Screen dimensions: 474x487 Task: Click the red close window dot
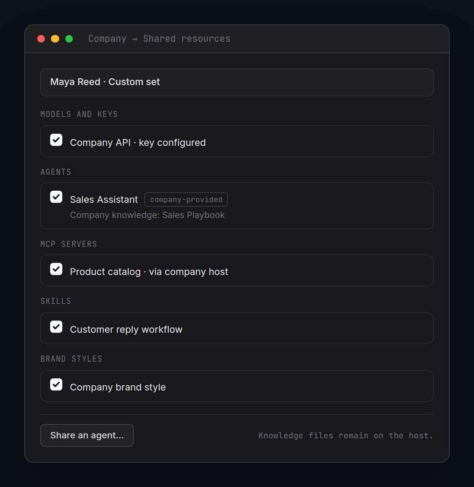click(41, 39)
